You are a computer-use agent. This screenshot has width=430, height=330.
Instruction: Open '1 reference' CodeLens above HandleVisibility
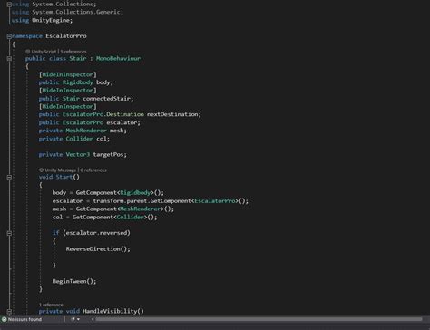click(51, 305)
